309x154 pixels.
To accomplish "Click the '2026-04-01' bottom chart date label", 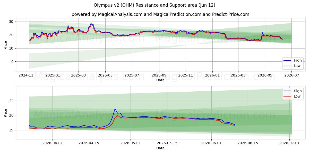I will click(53, 143).
